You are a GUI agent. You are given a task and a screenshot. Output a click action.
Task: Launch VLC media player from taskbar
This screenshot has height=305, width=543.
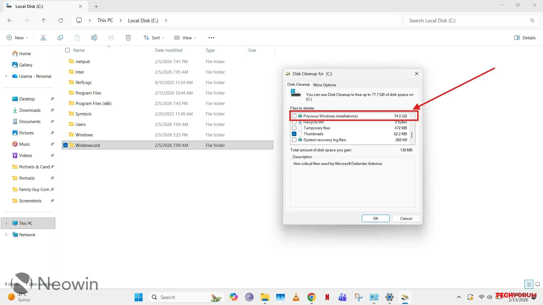coord(296,297)
